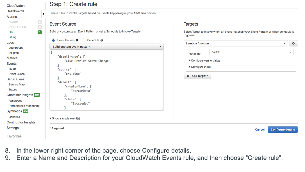This screenshot has height=172, width=305.
Task: Open Log groups in the sidebar
Action: 16,48
